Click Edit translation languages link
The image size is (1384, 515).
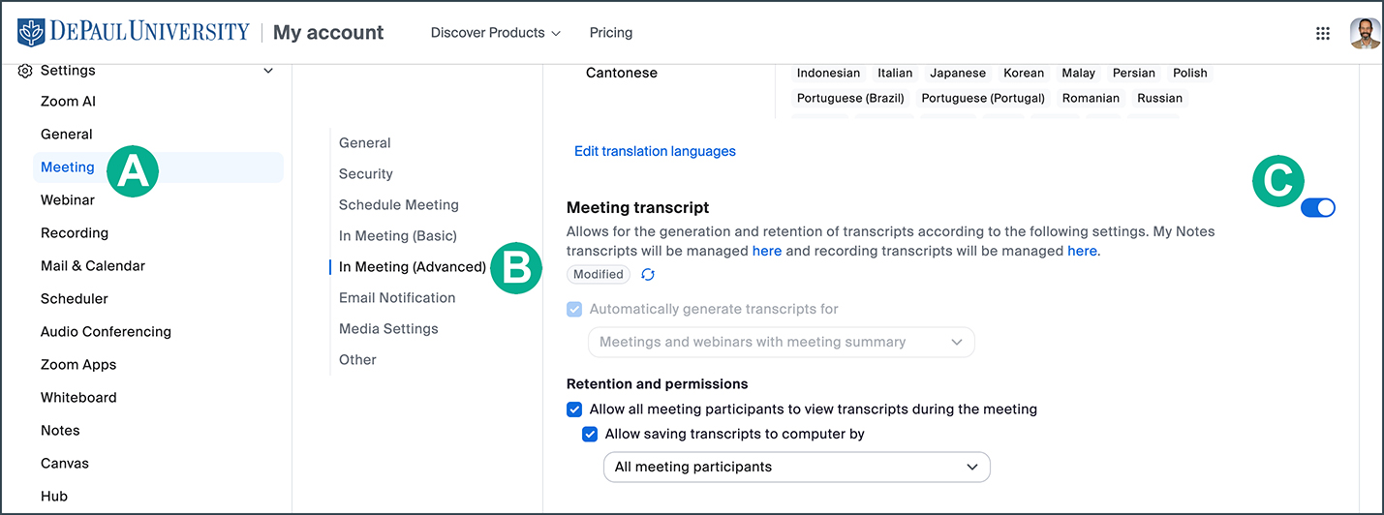[x=655, y=151]
